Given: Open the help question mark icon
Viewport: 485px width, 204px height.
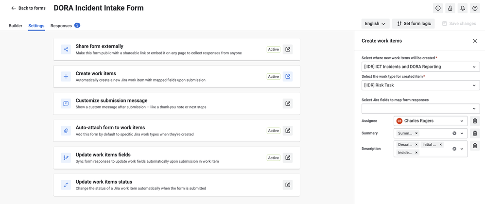Looking at the screenshot, I should pos(475,8).
